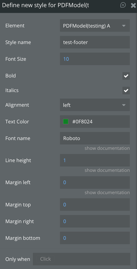Click the #0F8024 hex color value

click(82, 122)
